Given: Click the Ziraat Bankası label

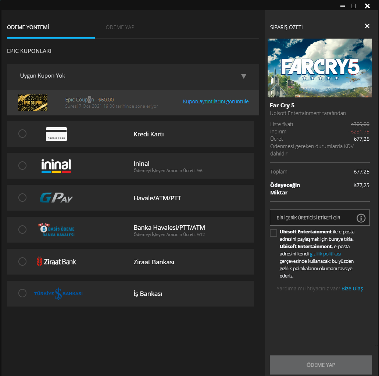Looking at the screenshot, I should [x=154, y=262].
